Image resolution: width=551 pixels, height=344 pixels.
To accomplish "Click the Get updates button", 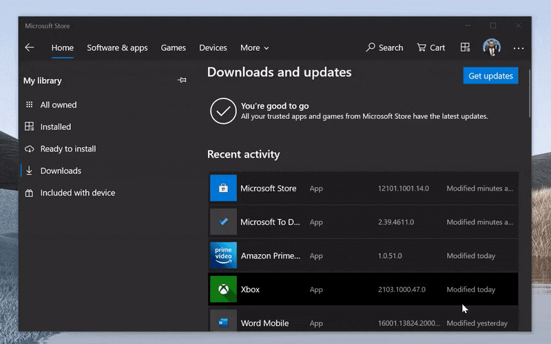I will 490,76.
